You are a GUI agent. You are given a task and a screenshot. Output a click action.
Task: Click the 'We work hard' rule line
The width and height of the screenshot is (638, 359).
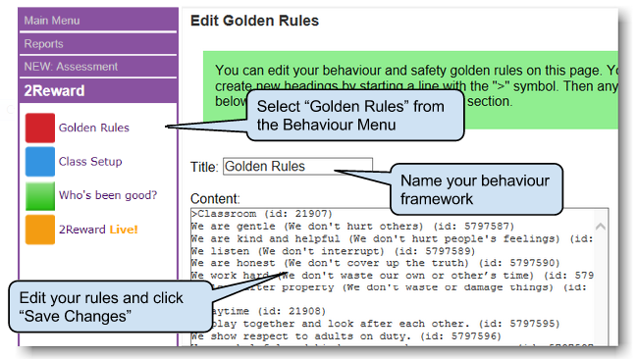click(393, 276)
